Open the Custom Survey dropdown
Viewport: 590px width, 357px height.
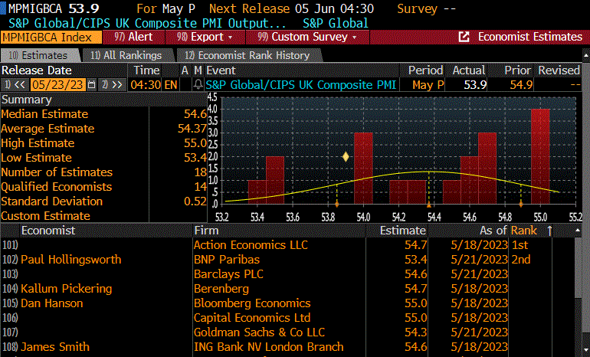(x=307, y=37)
